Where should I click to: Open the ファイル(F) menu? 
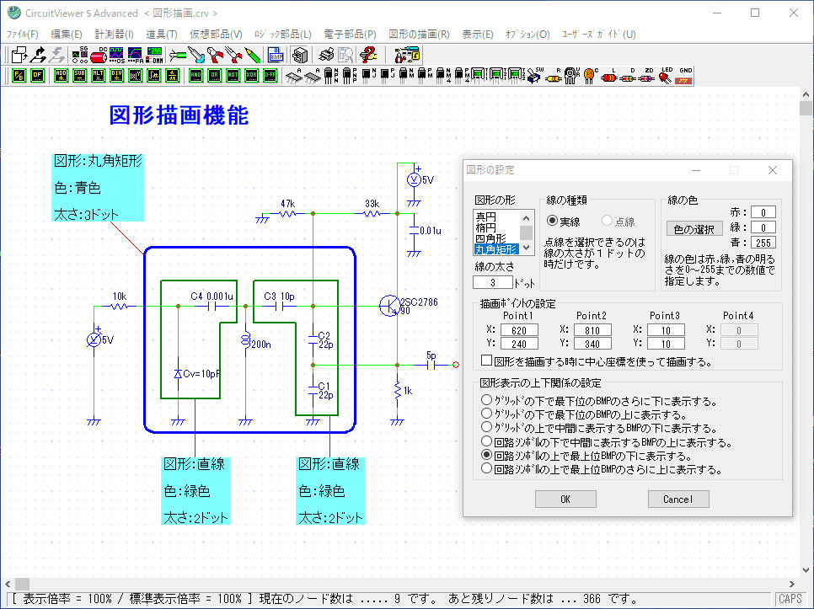[x=22, y=35]
